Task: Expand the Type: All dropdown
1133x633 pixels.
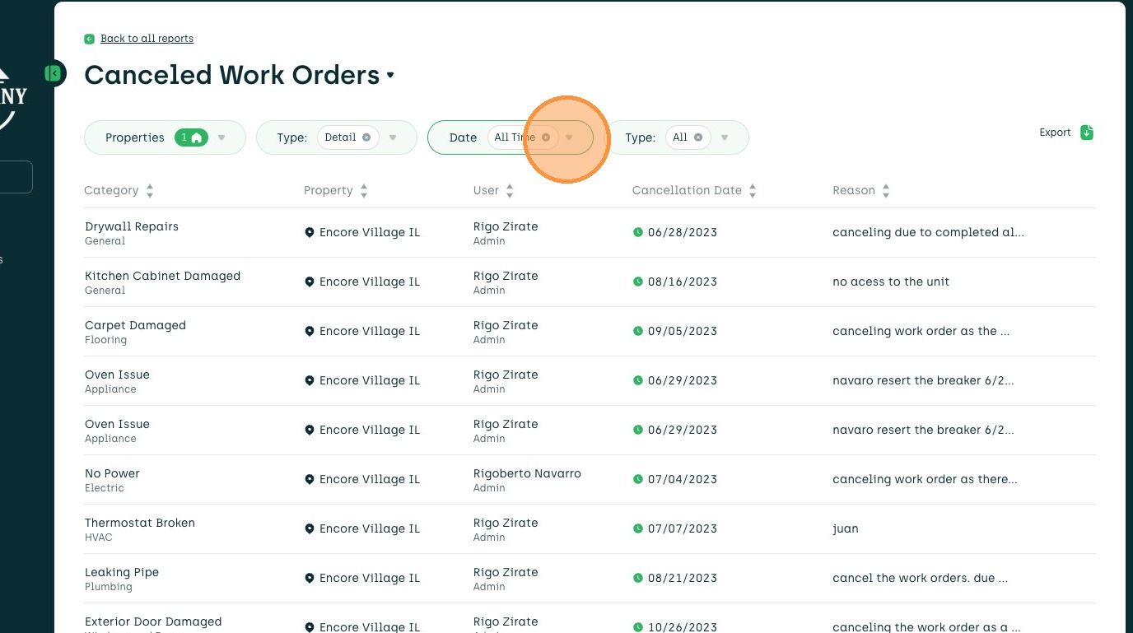Action: coord(725,137)
